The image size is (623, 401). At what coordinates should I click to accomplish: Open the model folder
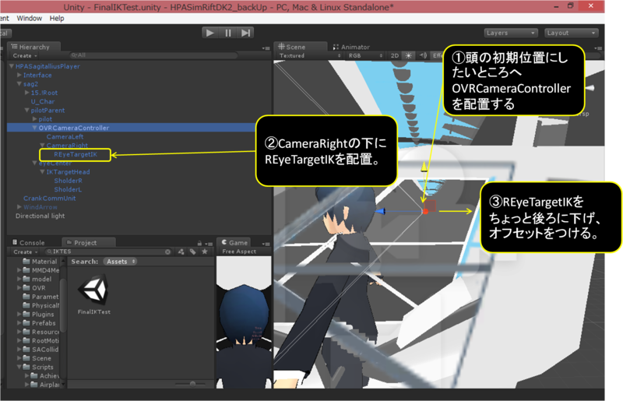tap(37, 279)
